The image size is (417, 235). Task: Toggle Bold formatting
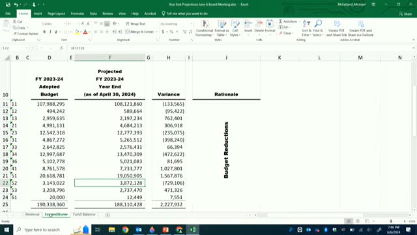point(44,32)
